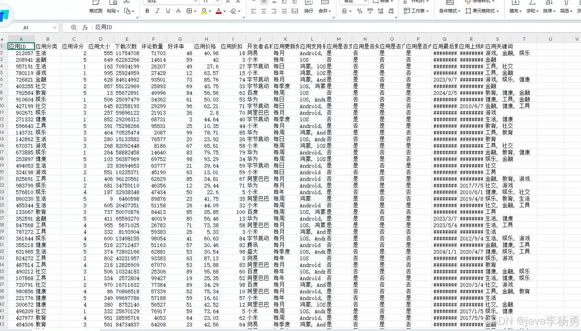Click the font group dialog launcher arrow

click(x=243, y=17)
